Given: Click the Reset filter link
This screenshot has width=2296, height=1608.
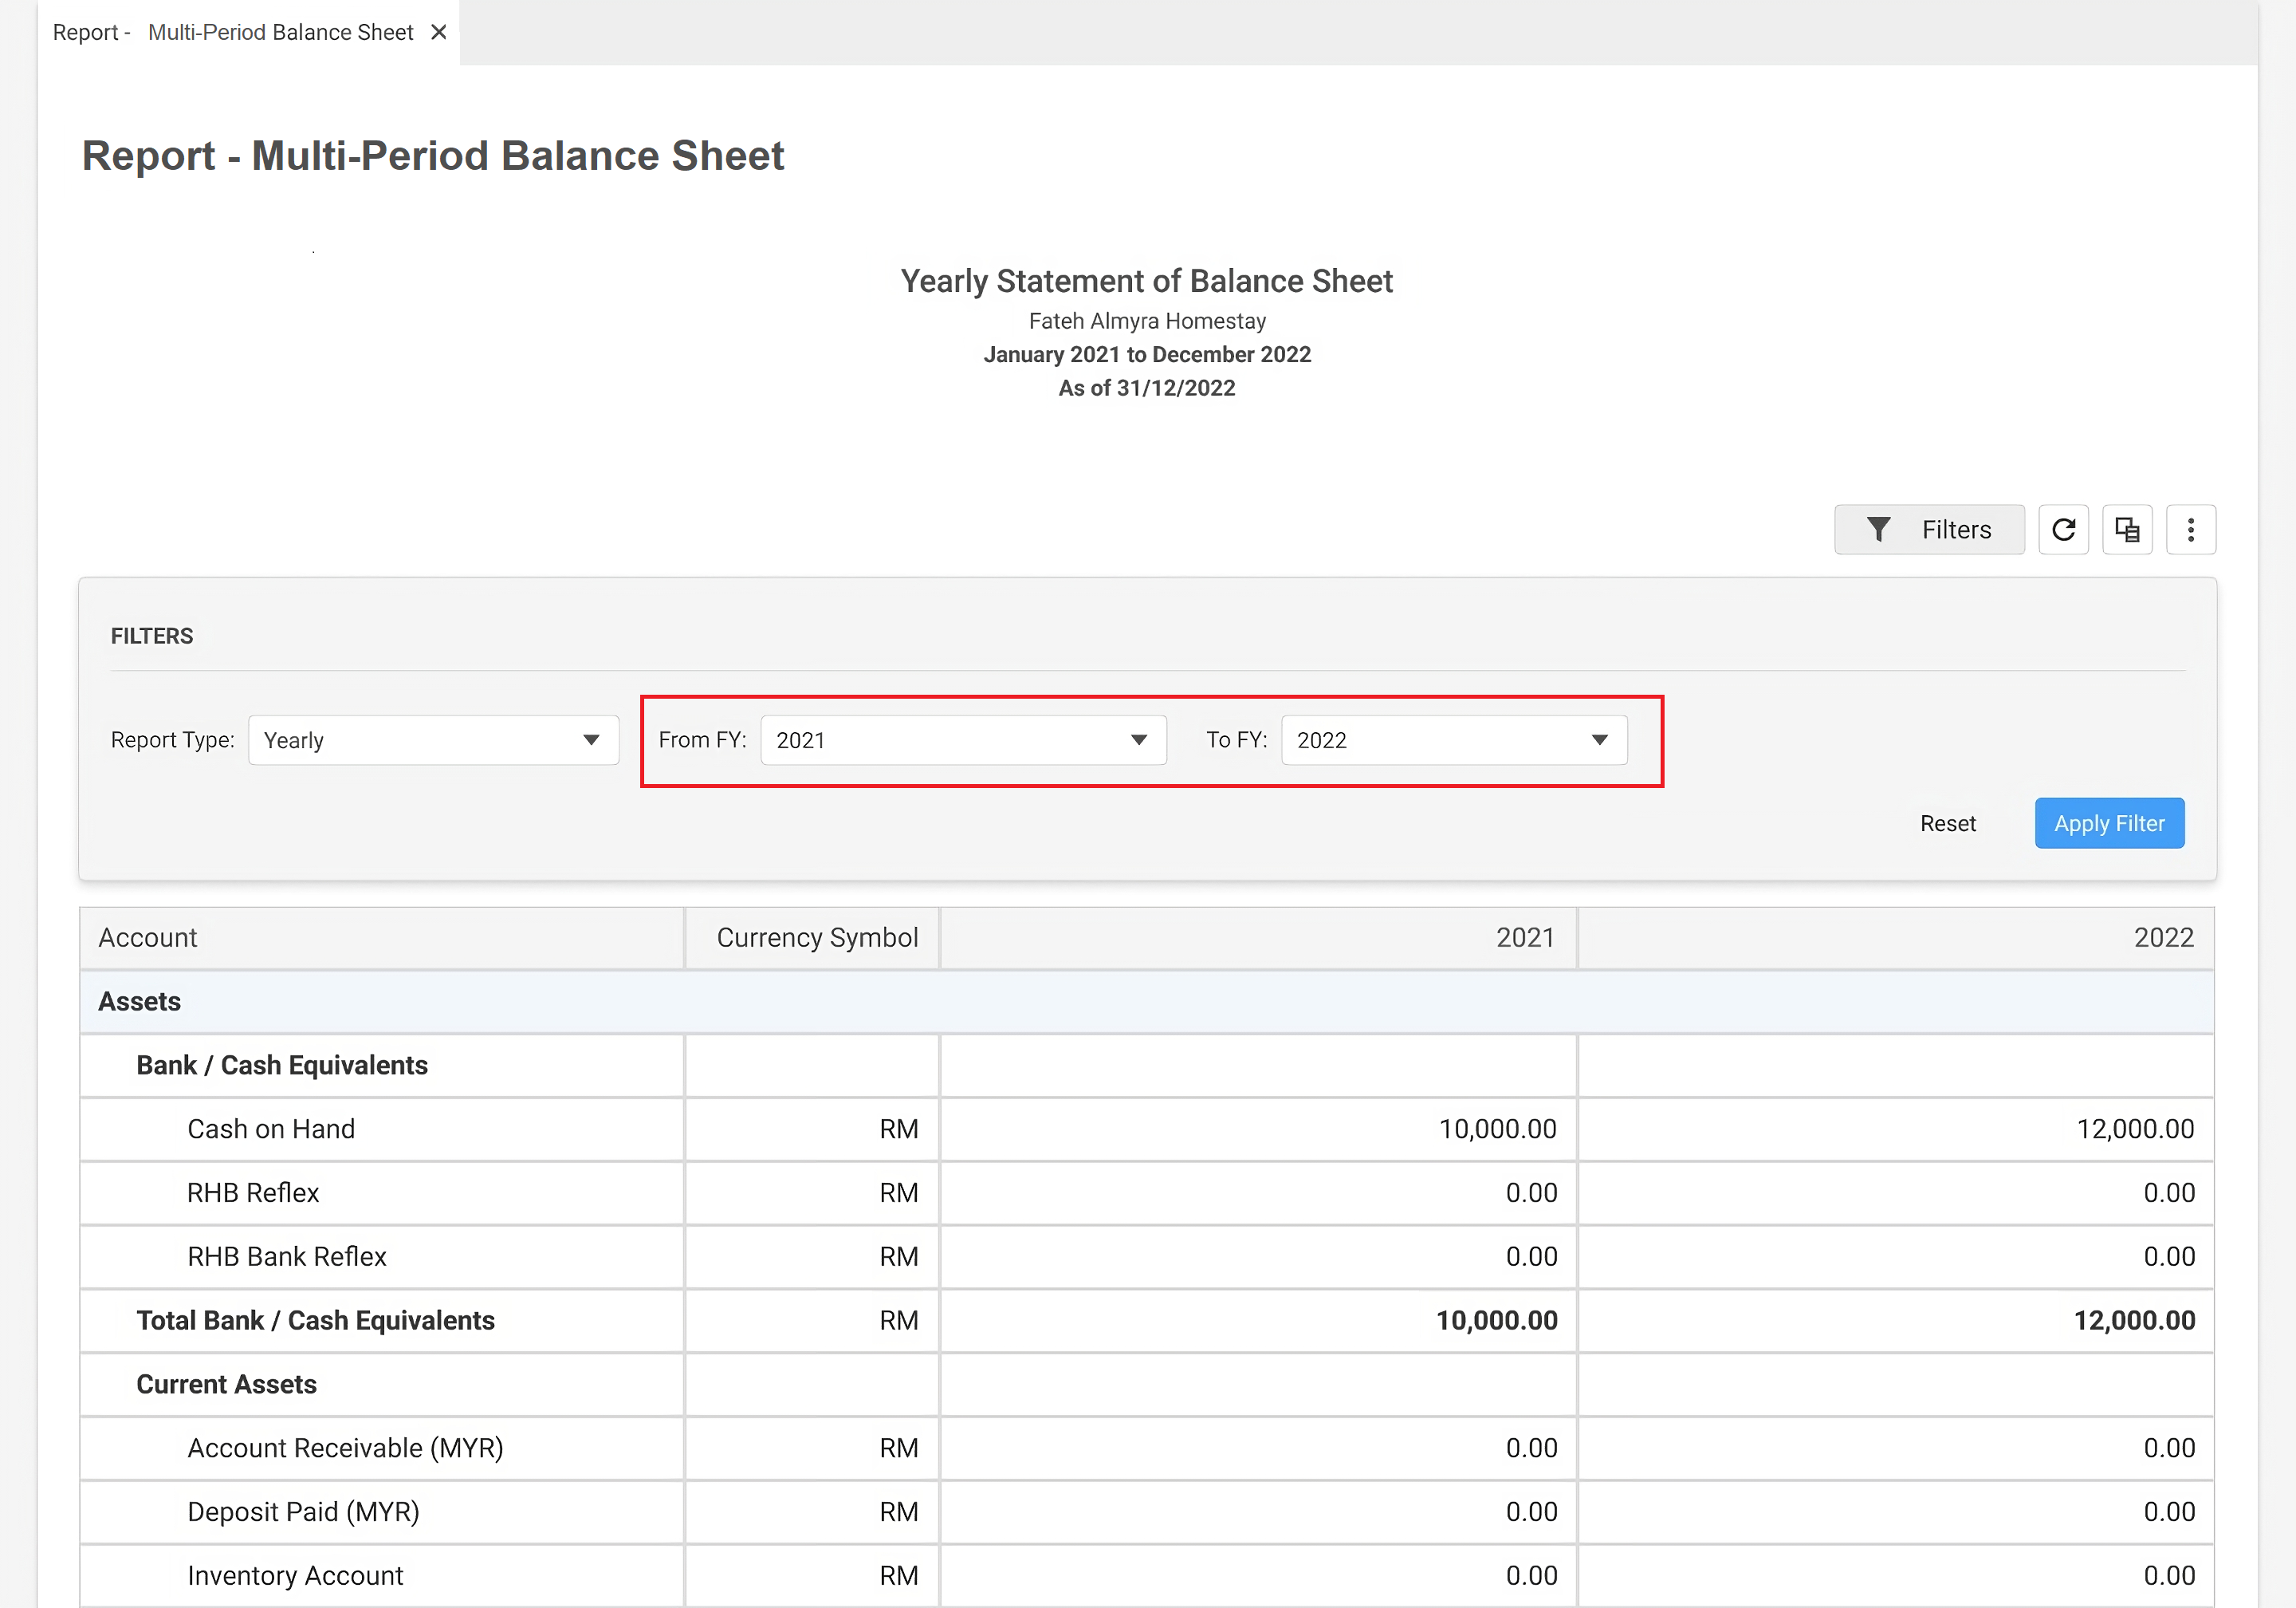Looking at the screenshot, I should (1948, 823).
